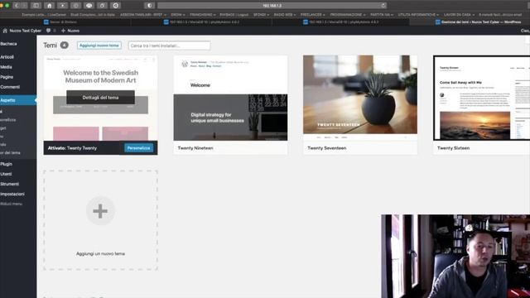Open Pagine in the sidebar
Screen dimensions: 530x298
click(7, 77)
